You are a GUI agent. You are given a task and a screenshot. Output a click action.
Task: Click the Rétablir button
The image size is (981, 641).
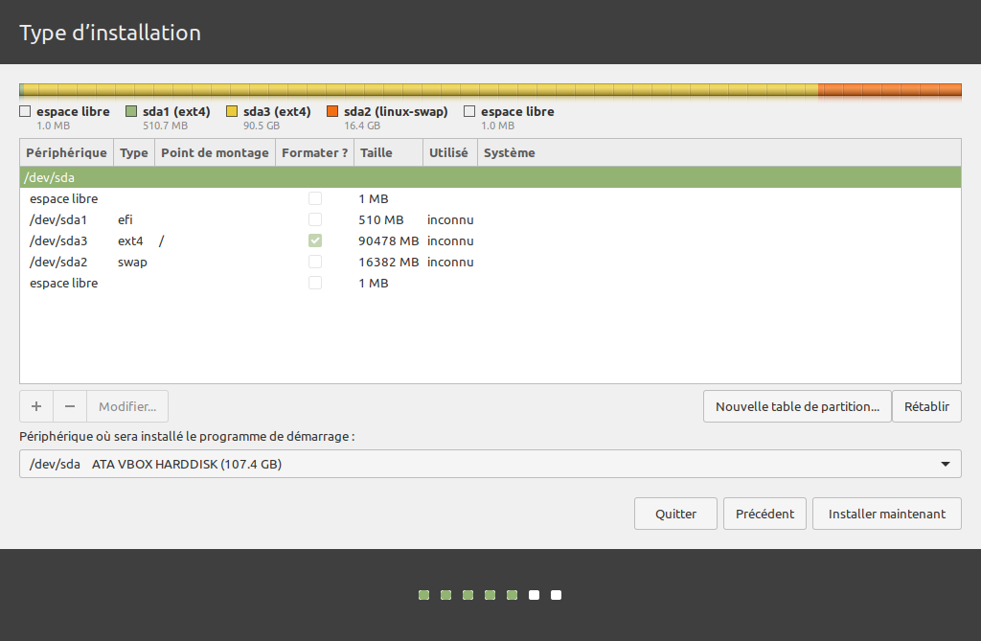tap(926, 406)
